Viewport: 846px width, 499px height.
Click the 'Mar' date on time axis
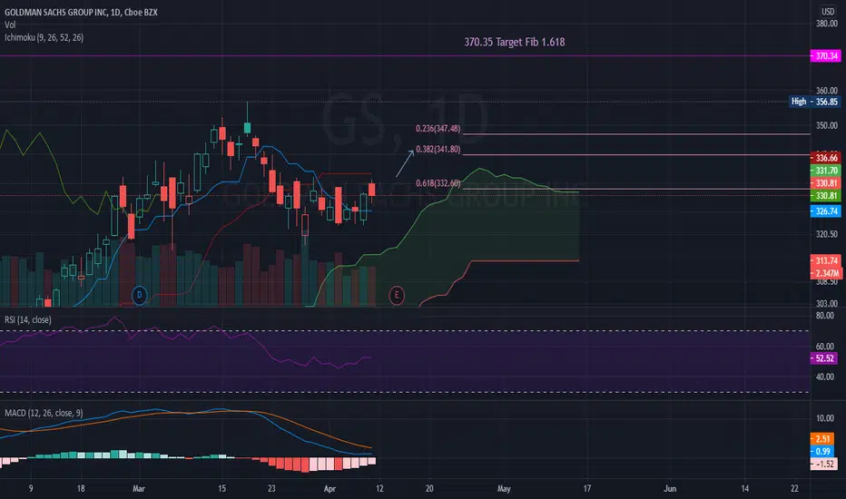139,489
